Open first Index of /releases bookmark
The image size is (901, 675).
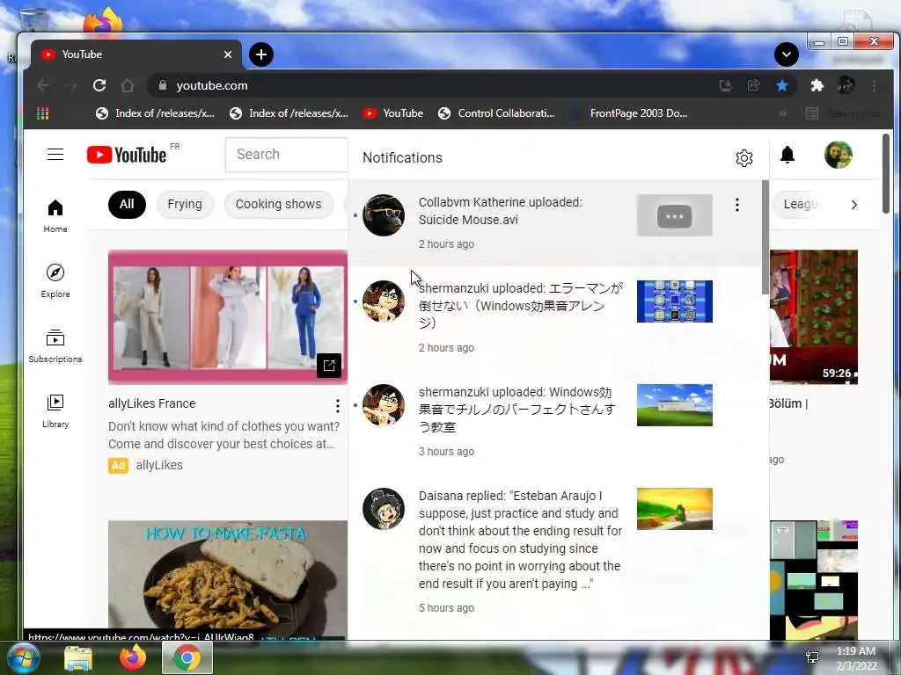[155, 113]
